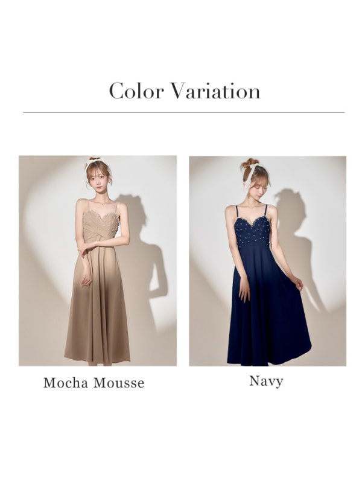The image size is (362, 483).
Task: Click the Mocha Mousse color label
Action: (x=94, y=383)
